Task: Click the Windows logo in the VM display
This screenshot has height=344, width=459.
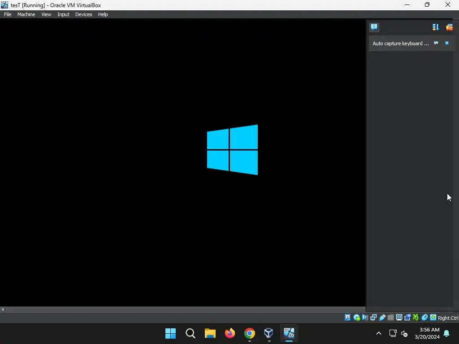Action: click(x=233, y=150)
